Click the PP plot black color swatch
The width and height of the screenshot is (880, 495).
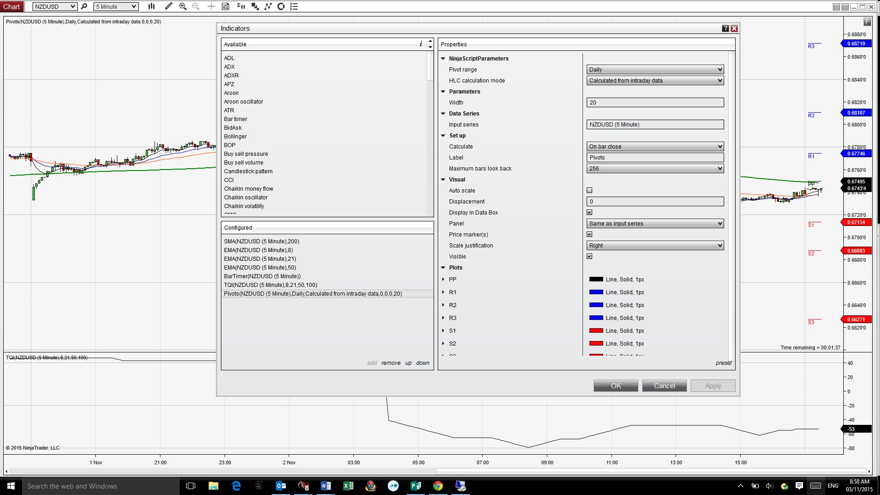[x=596, y=280]
